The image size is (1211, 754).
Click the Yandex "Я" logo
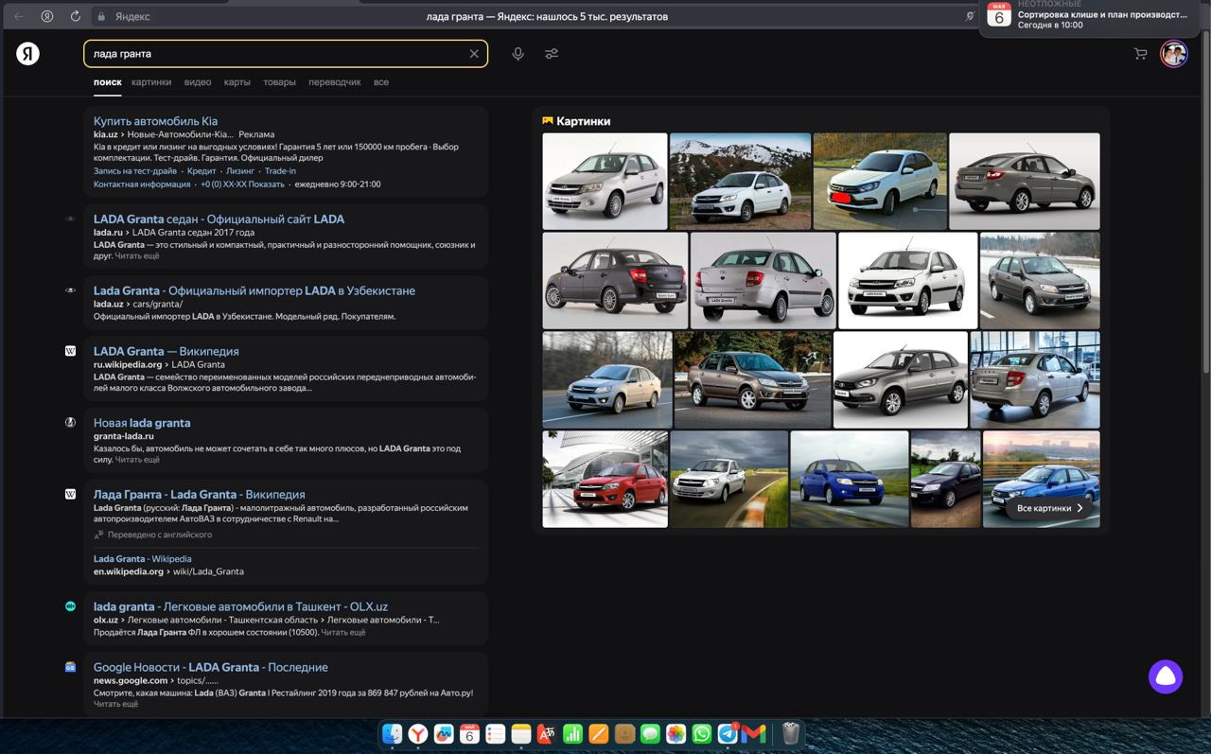tap(27, 54)
